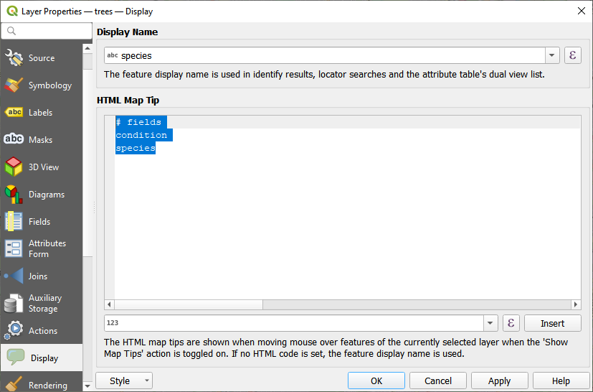Switch to the Masks tab

(x=40, y=140)
